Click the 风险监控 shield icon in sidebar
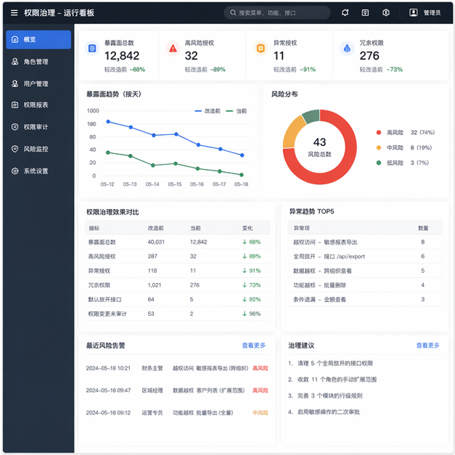The width and height of the screenshot is (455, 455). tap(15, 149)
